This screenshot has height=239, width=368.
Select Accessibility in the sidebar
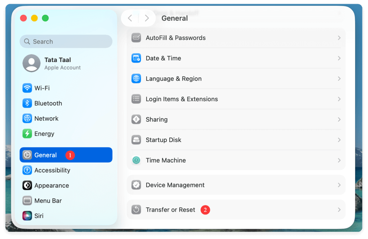52,170
